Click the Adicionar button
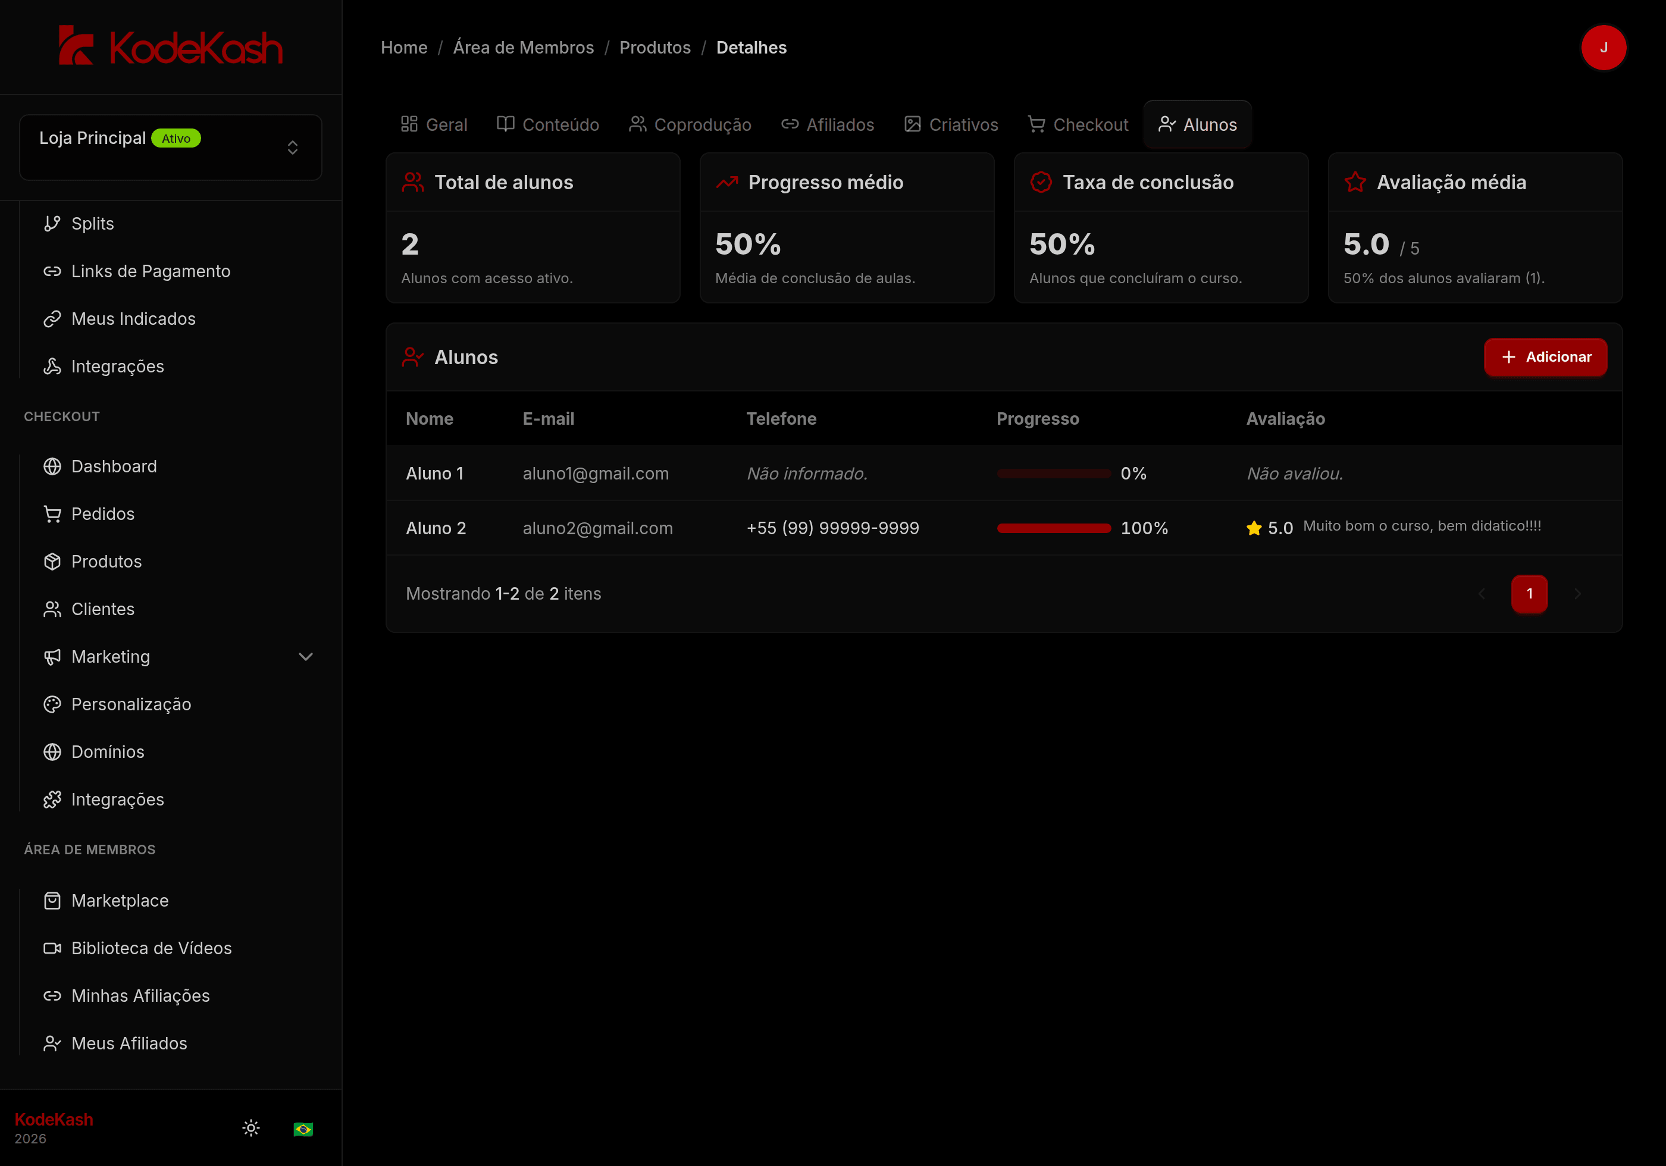Image resolution: width=1666 pixels, height=1166 pixels. 1545,357
